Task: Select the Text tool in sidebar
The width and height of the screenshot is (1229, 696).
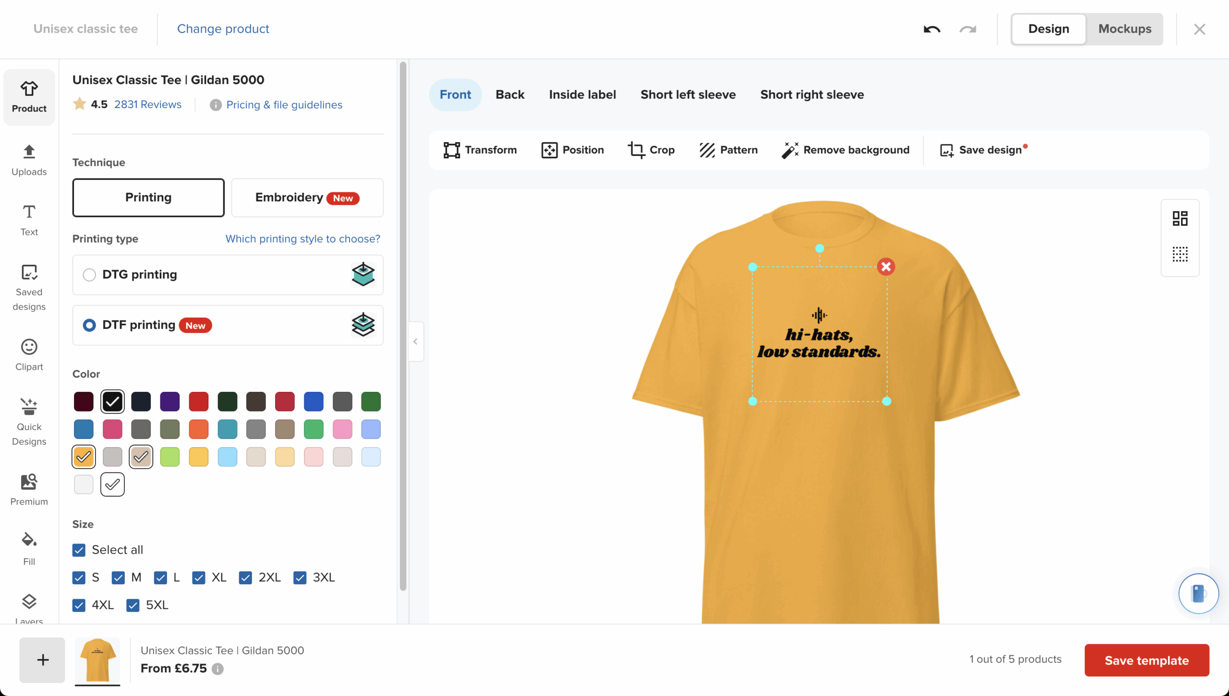Action: pyautogui.click(x=29, y=220)
